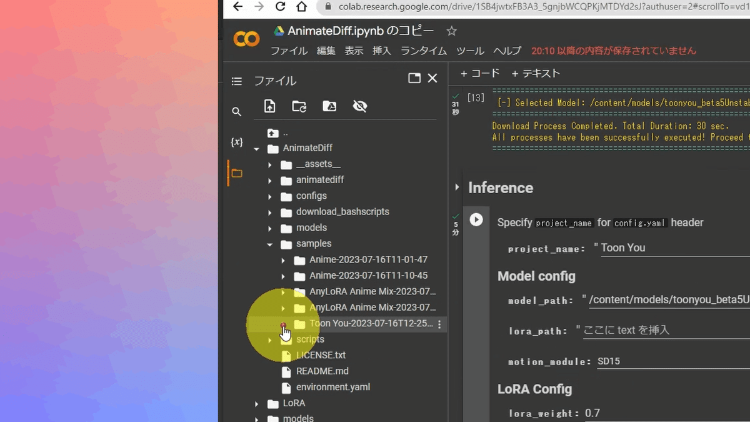Viewport: 750px width, 422px height.
Task: Collapse the Inference section
Action: [x=456, y=188]
